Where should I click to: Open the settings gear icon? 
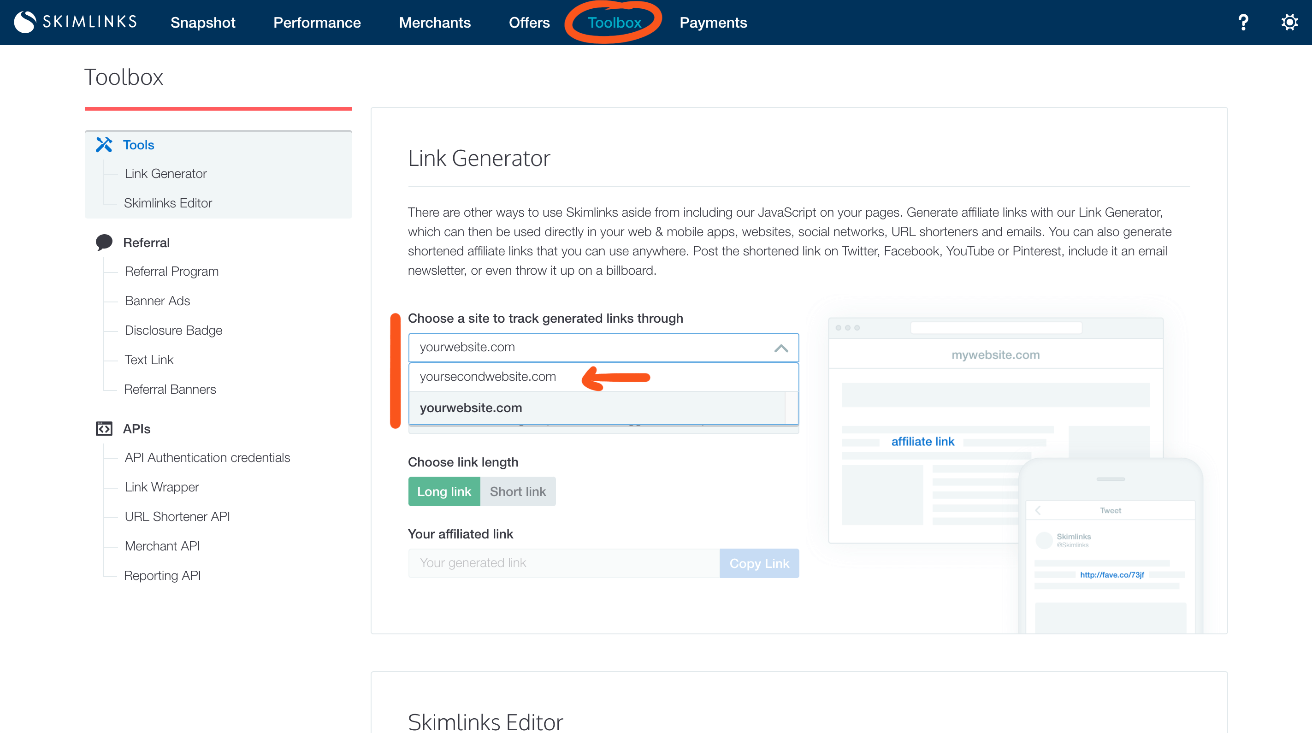pyautogui.click(x=1289, y=23)
